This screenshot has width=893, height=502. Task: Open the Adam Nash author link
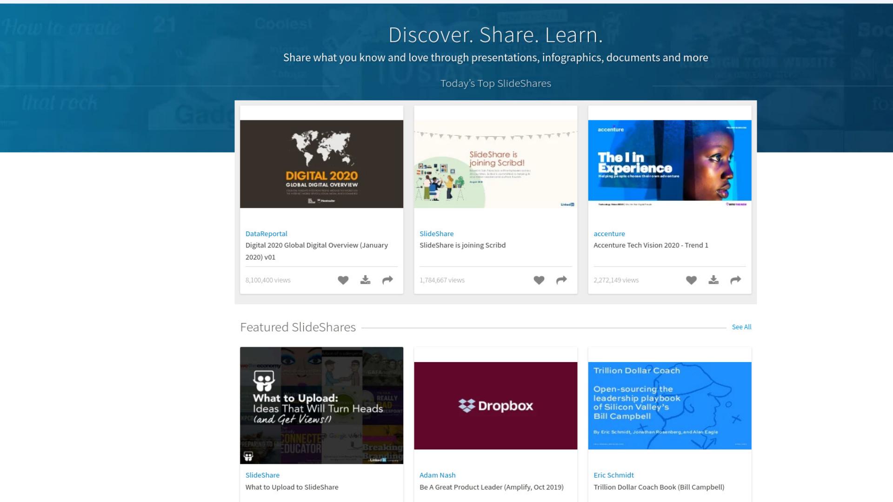(437, 475)
